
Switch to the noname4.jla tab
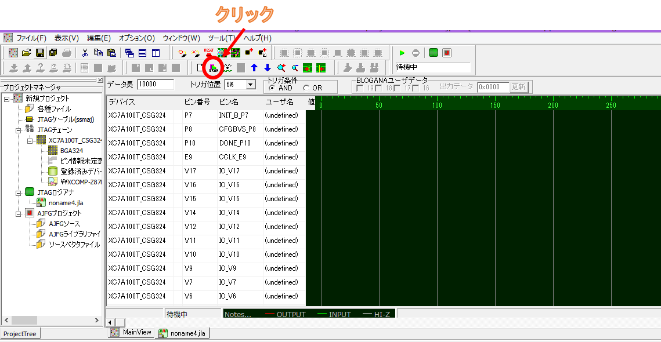click(182, 333)
